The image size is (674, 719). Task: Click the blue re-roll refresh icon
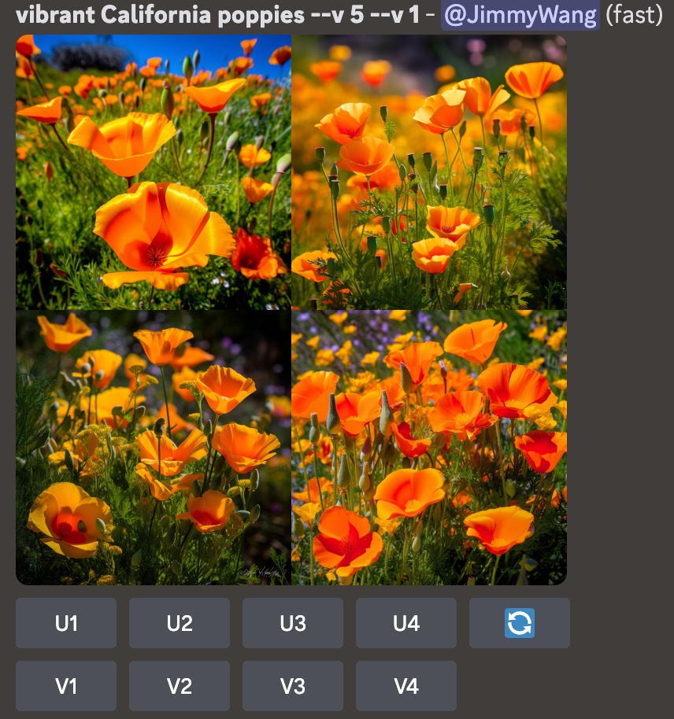point(519,623)
